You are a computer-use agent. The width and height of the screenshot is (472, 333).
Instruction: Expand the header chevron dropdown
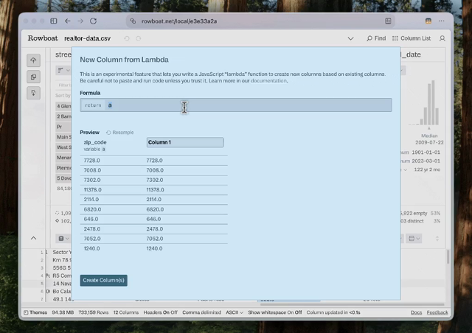point(350,38)
